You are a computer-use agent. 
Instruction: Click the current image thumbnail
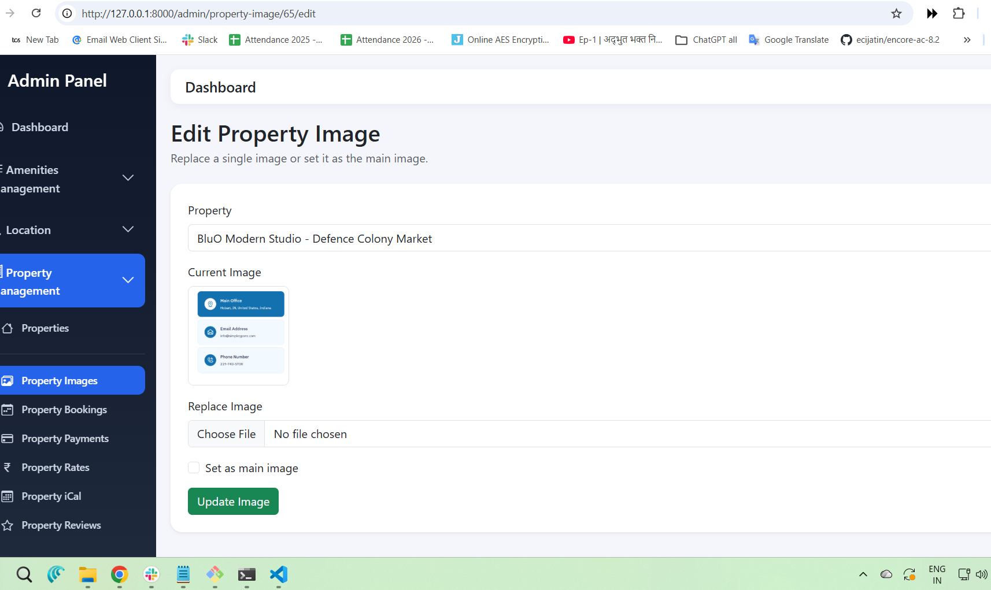[x=239, y=335]
